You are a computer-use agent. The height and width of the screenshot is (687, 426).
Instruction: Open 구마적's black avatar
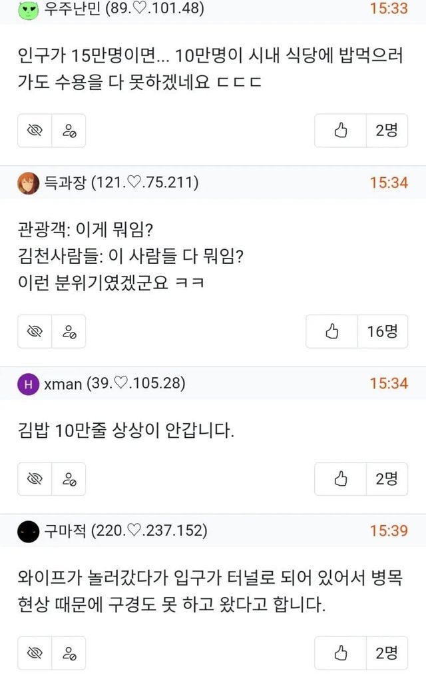28,532
